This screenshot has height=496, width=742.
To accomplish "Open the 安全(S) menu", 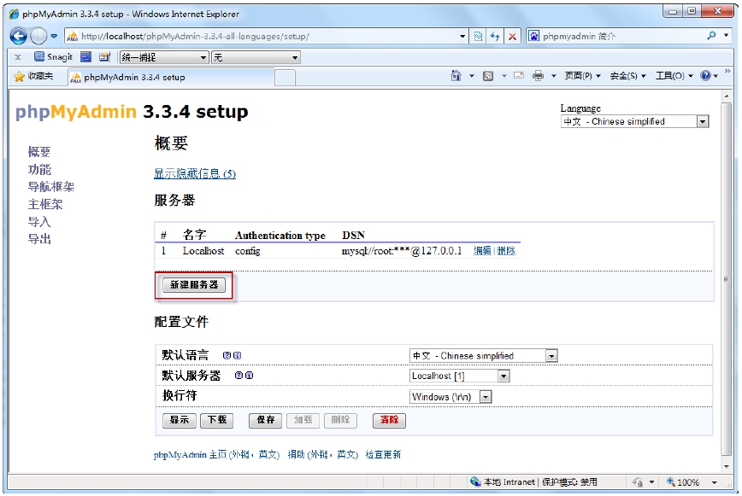I will point(627,76).
